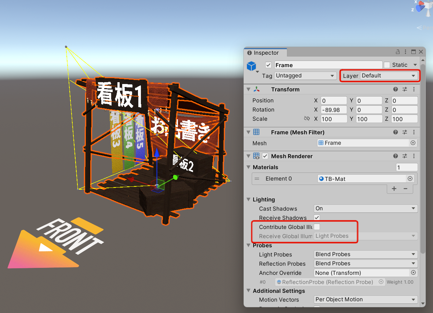Screen dimensions: 433x313
Task: Collapse the Materials foldout
Action: [248, 167]
